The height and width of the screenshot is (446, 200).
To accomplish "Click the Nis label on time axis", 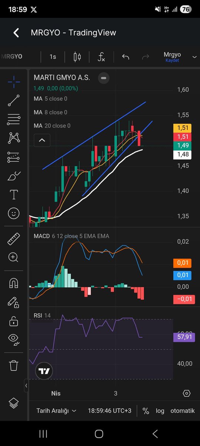I will (x=56, y=393).
